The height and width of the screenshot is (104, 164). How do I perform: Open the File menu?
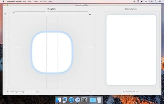click(x=25, y=1)
